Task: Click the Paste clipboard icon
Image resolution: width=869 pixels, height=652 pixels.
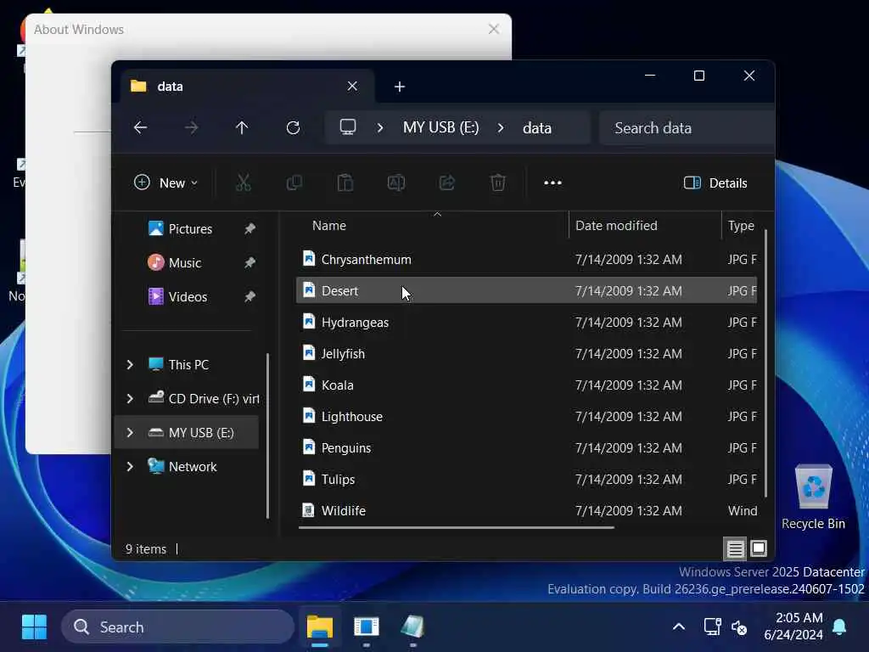Action: 345,183
